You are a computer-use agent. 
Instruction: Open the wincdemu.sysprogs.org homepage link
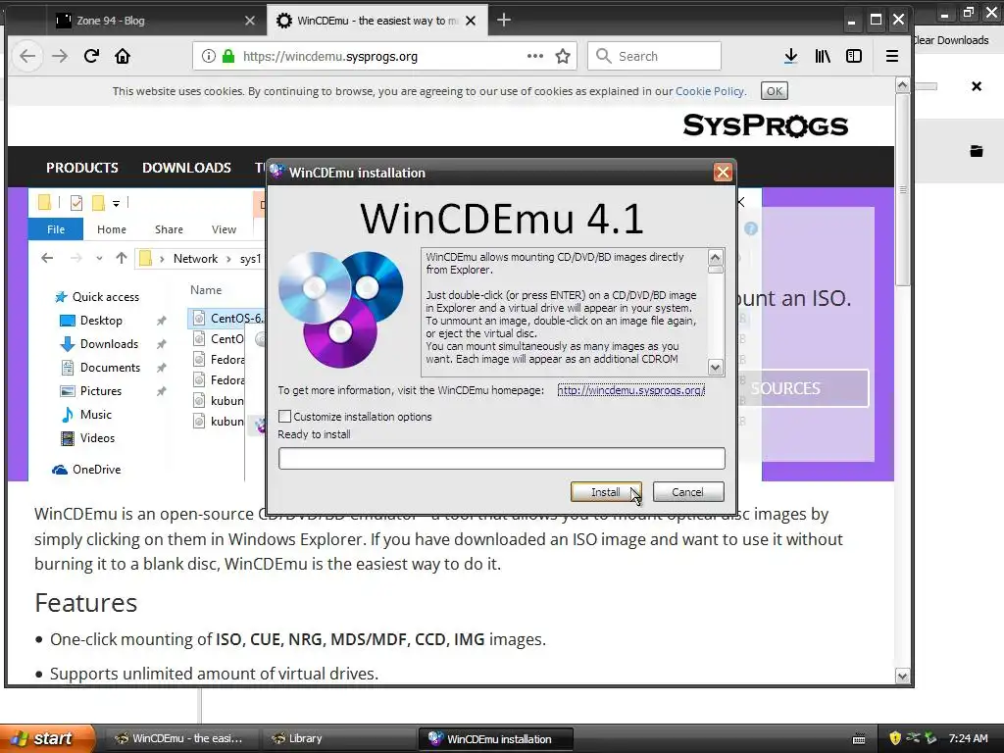pos(630,390)
